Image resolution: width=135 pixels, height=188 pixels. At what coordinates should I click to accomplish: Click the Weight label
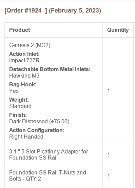19,100
